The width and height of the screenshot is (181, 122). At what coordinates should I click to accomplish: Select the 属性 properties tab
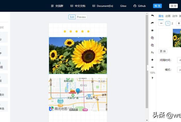[161, 16]
